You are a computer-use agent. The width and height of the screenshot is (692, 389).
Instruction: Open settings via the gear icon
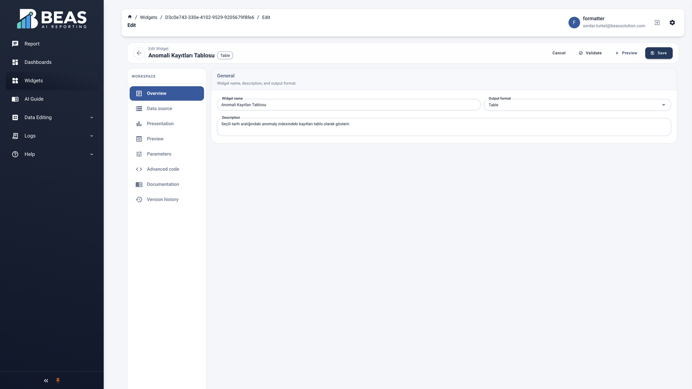click(x=672, y=22)
